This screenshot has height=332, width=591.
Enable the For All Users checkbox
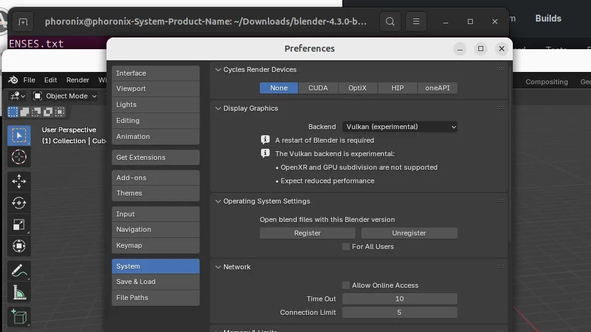click(x=346, y=247)
